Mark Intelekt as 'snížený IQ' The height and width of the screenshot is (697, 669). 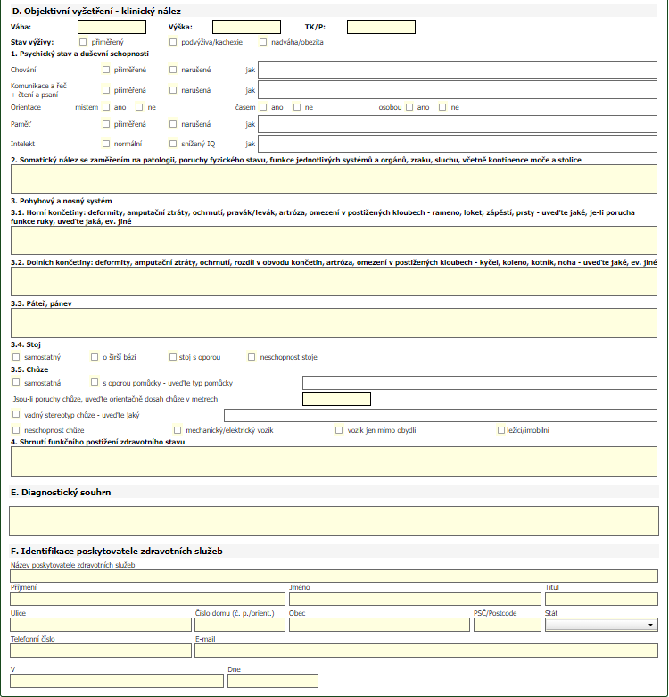[173, 144]
